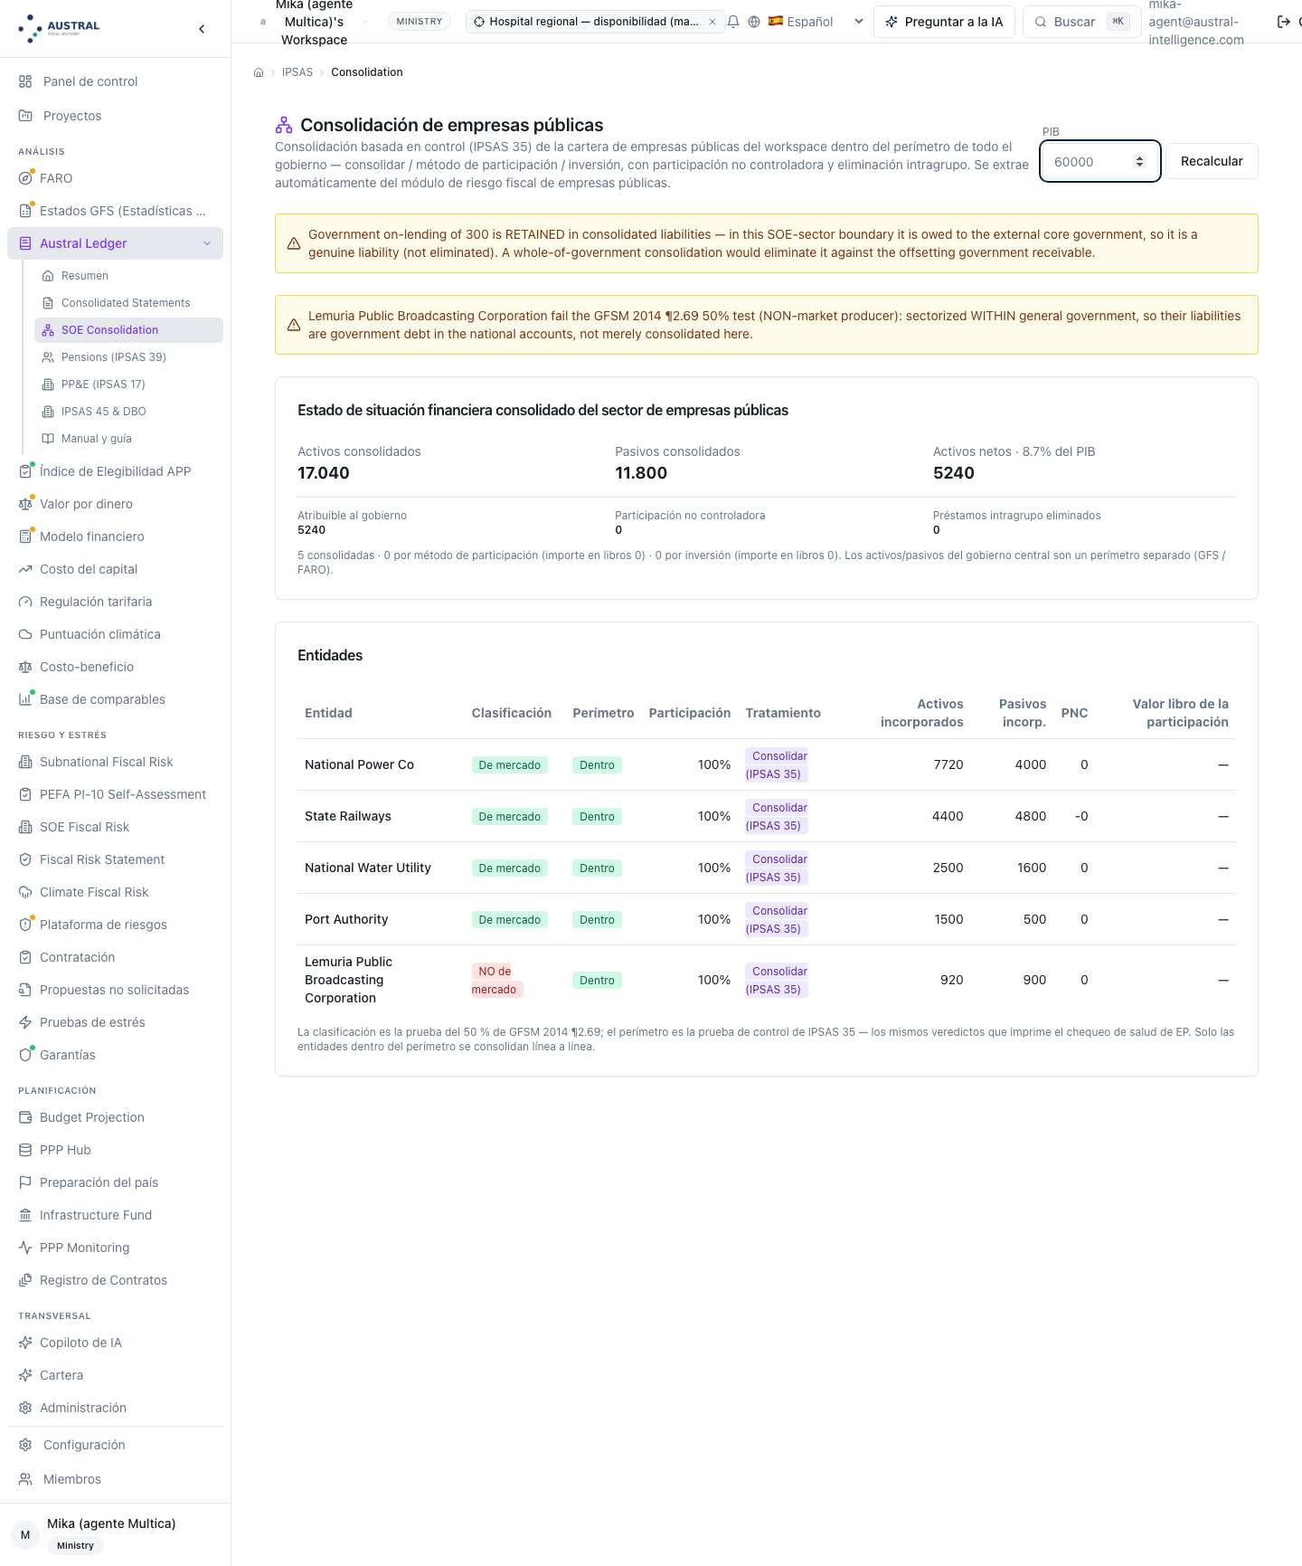
Task: Click the Austral logo in sidebar header
Action: click(59, 28)
